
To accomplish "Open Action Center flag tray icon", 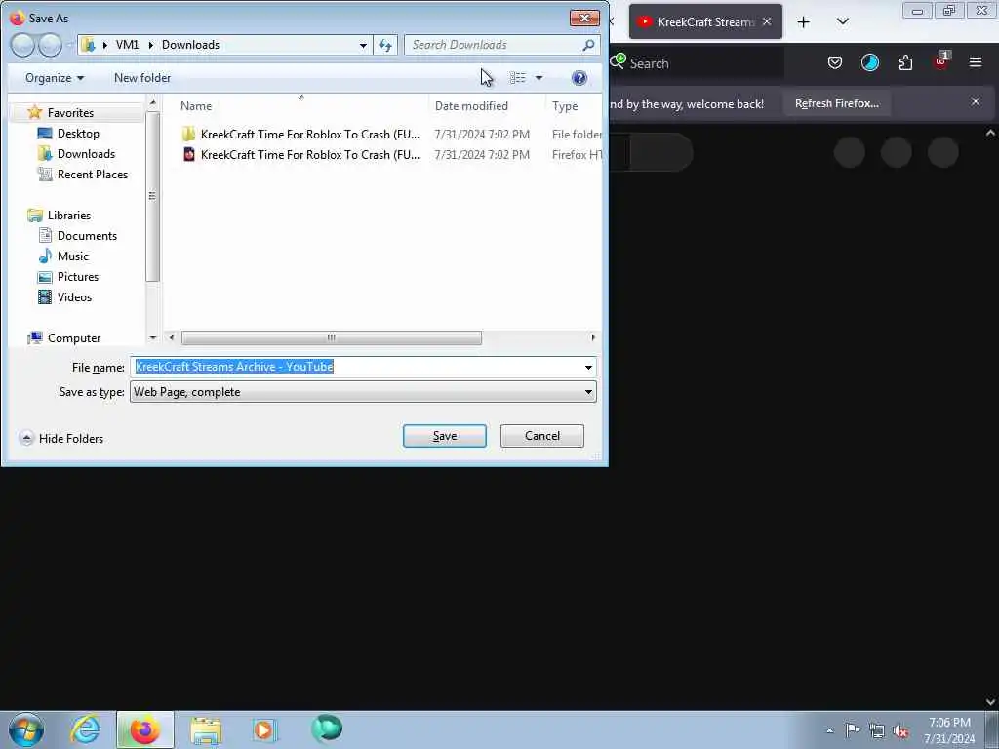I will [853, 730].
